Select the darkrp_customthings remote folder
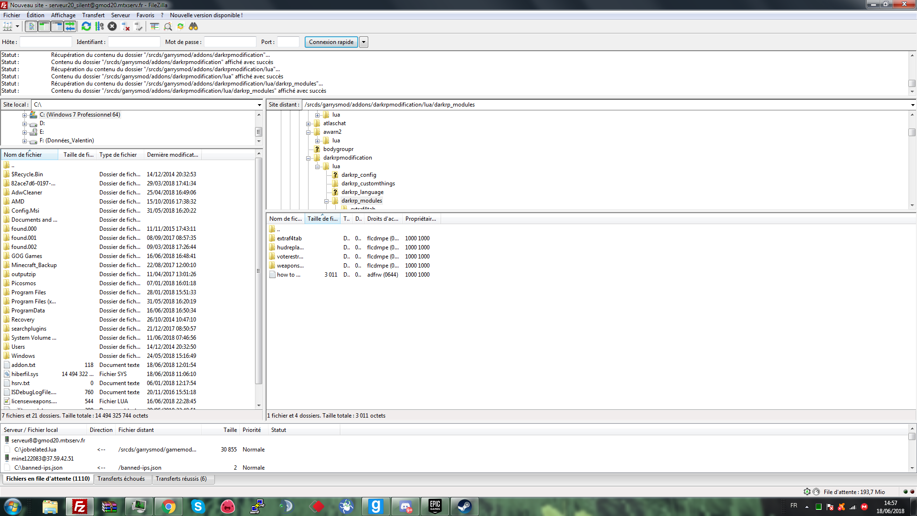Image resolution: width=917 pixels, height=516 pixels. coord(368,183)
